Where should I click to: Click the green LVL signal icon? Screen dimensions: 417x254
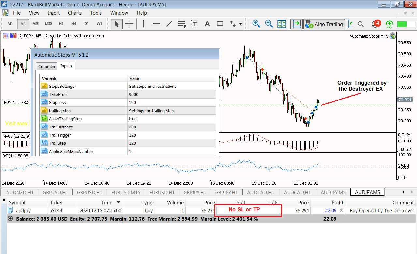[389, 24]
